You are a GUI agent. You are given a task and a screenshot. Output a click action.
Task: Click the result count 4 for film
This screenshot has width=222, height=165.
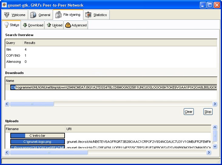click(25, 49)
